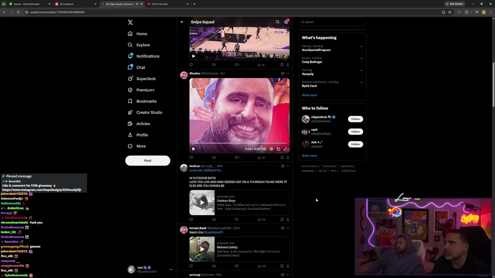Image resolution: width=495 pixels, height=278 pixels.
Task: Open more options on Andrue's post
Action: click(287, 166)
